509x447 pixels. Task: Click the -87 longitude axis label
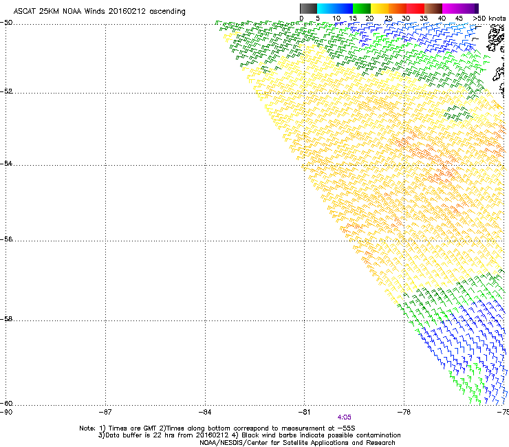coord(105,412)
